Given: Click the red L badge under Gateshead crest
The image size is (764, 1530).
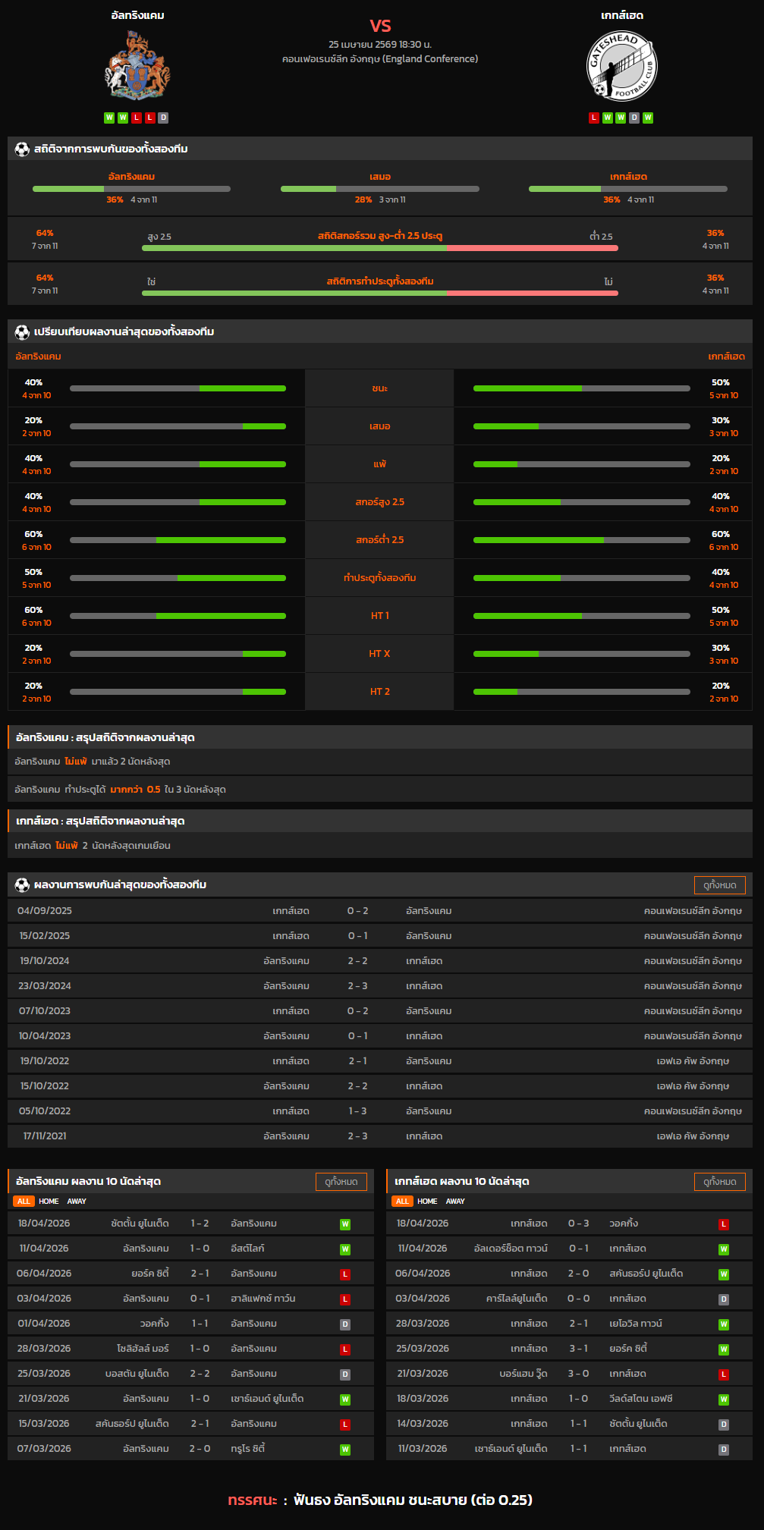Looking at the screenshot, I should pos(594,118).
